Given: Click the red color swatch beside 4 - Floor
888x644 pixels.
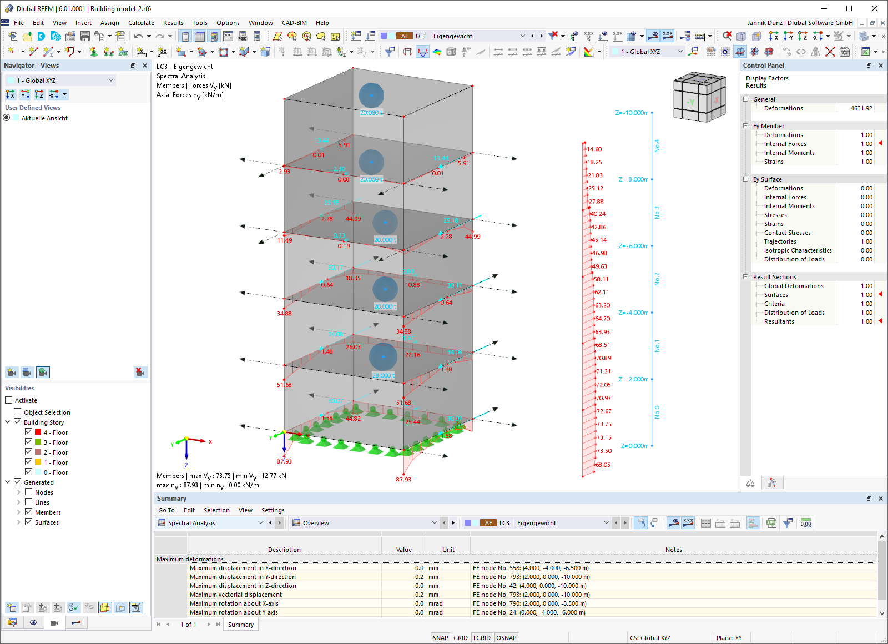Looking at the screenshot, I should tap(38, 432).
